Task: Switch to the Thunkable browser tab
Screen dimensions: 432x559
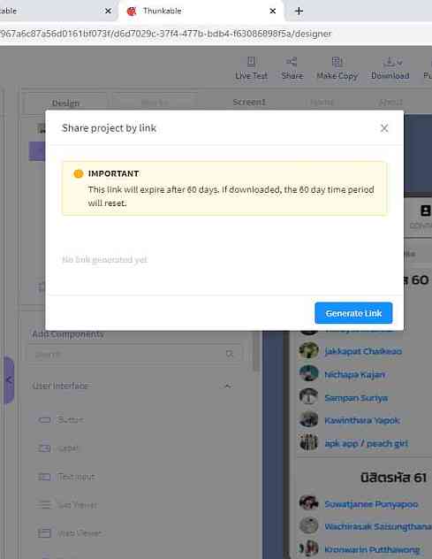Action: 162,11
